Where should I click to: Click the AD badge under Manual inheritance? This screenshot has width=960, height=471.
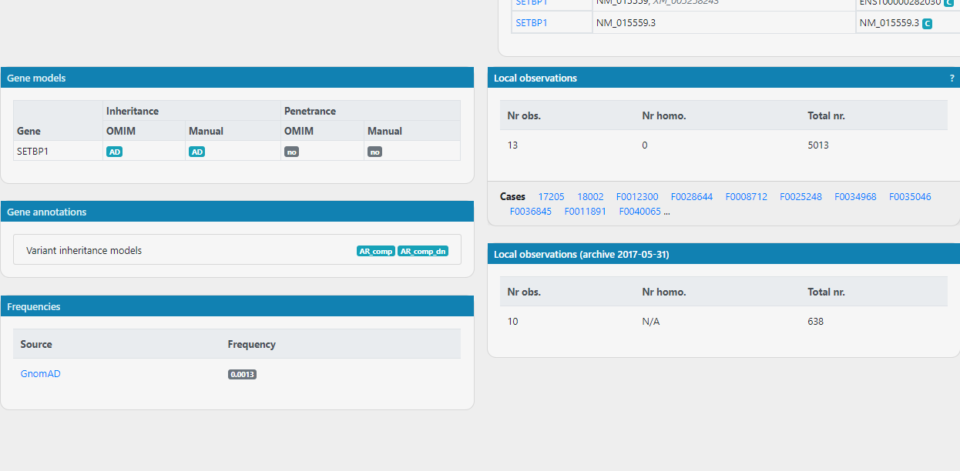pos(196,152)
